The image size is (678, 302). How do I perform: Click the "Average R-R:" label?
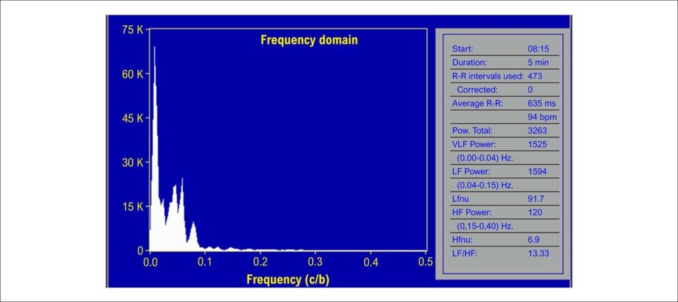pyautogui.click(x=477, y=103)
